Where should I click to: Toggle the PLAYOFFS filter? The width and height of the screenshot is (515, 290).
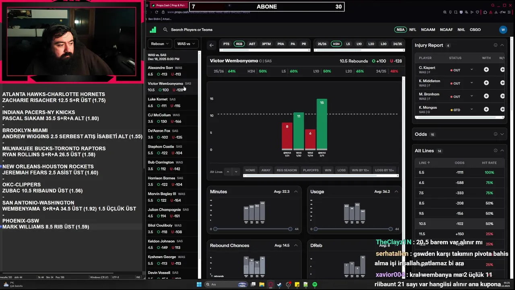pyautogui.click(x=311, y=170)
